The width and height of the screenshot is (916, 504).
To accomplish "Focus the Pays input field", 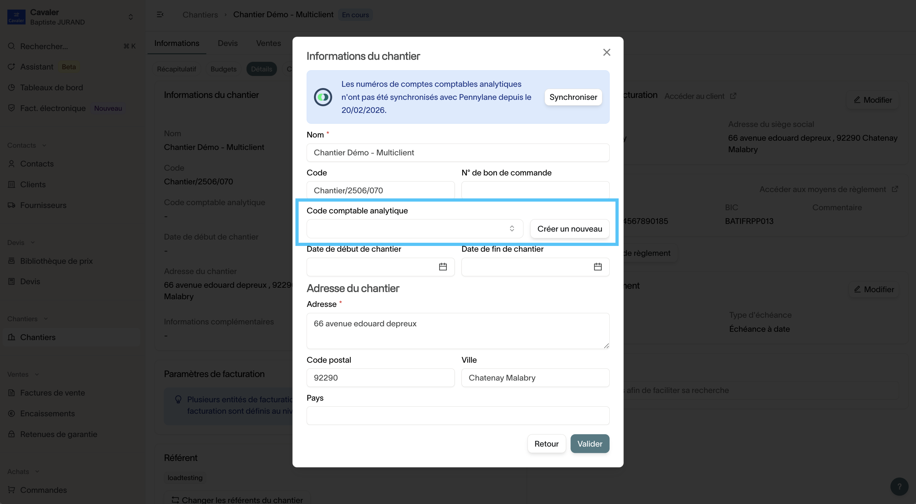I will point(458,416).
